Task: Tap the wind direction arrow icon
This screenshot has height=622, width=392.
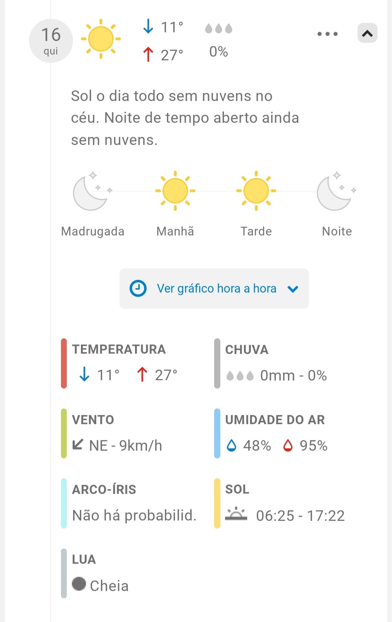Action: (x=78, y=445)
